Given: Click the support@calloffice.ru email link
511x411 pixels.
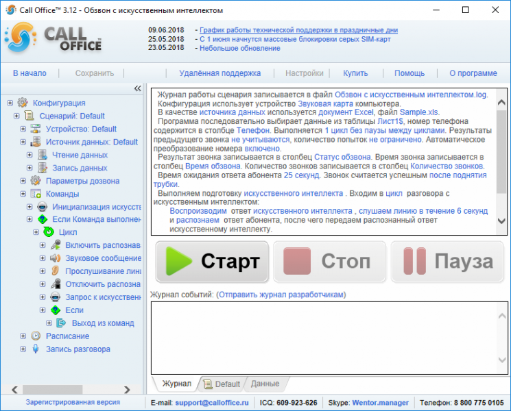Looking at the screenshot, I should 212,403.
